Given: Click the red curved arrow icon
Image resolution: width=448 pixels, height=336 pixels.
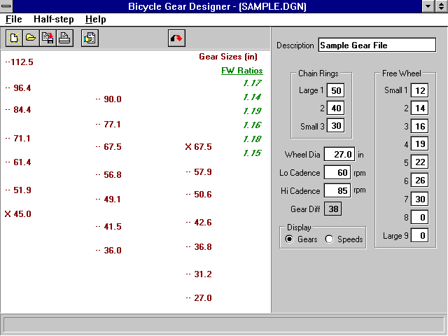Looking at the screenshot, I should click(176, 38).
